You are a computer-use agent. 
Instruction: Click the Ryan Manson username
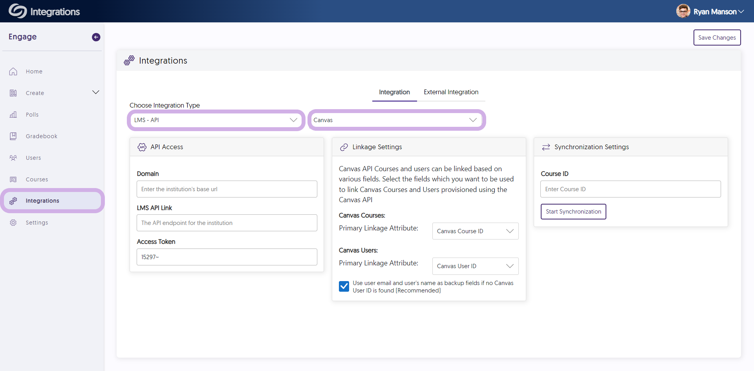(715, 12)
